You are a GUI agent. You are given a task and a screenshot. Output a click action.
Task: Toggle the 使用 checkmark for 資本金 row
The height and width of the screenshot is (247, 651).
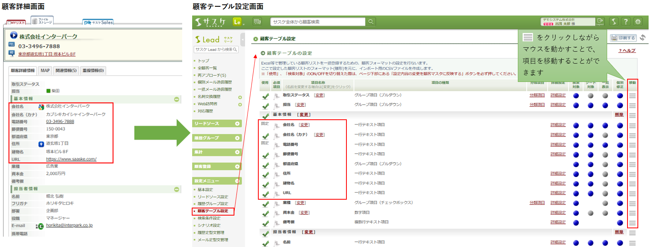pos(265,214)
